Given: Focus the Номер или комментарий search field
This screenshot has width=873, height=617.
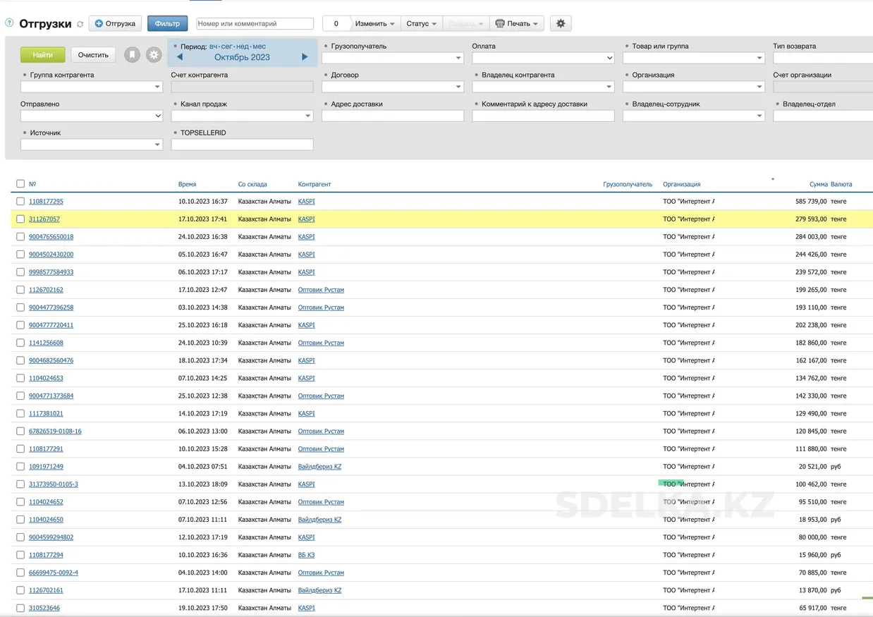Looking at the screenshot, I should [255, 23].
